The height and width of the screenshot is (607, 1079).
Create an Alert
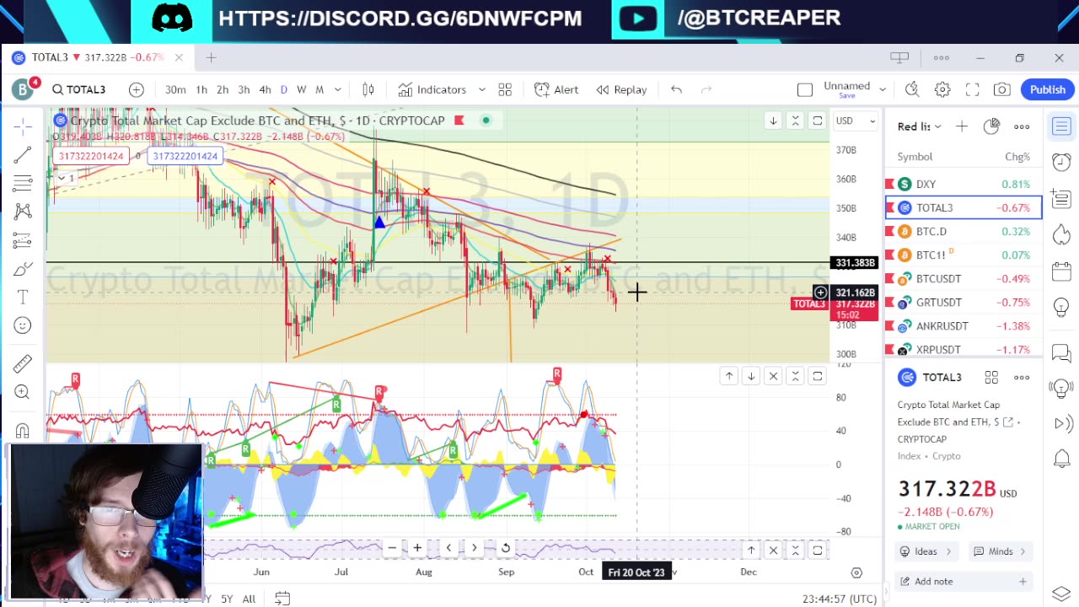(556, 89)
